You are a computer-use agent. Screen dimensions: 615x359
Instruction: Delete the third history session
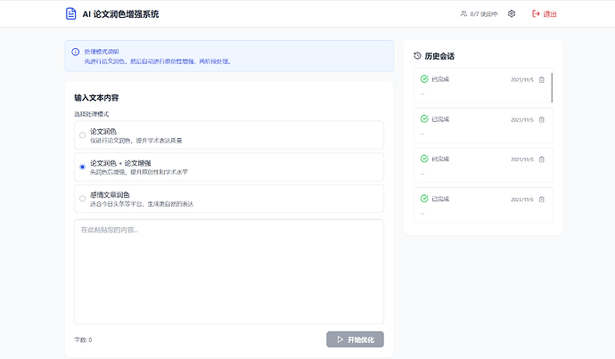click(542, 159)
